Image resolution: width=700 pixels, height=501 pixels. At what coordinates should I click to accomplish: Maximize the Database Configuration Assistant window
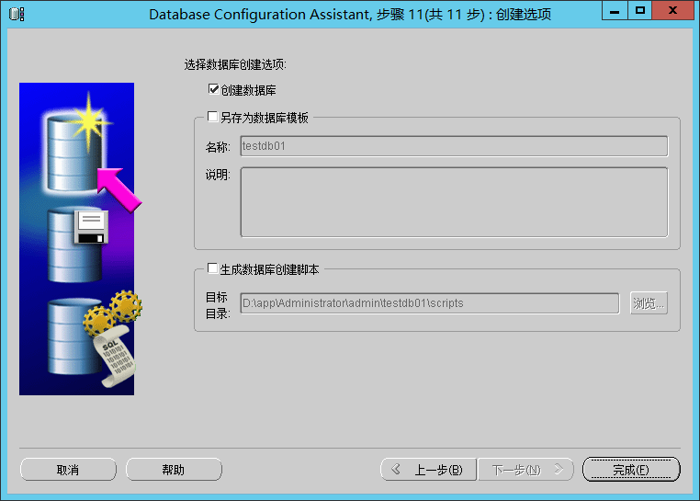coord(640,10)
